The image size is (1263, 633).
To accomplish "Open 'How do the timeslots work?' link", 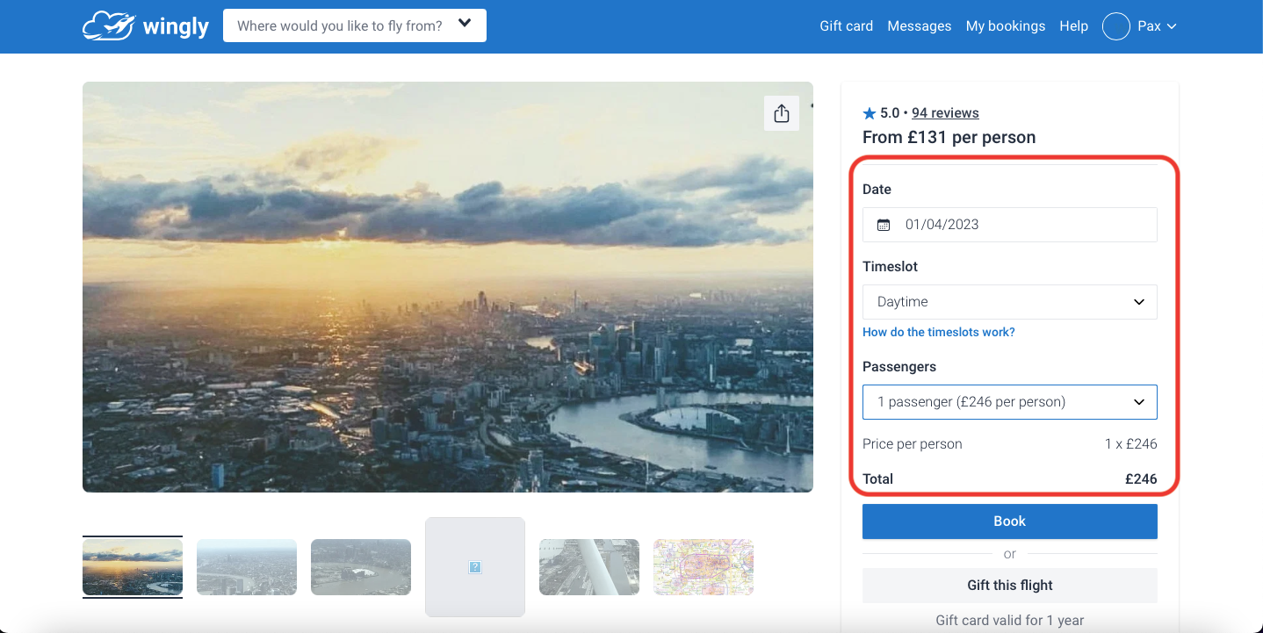I will pyautogui.click(x=939, y=333).
